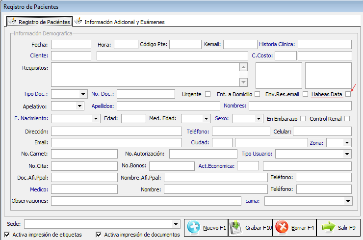363x240 pixels.
Task: Click the blue plus icon on Nuevo
Action: [x=194, y=227]
